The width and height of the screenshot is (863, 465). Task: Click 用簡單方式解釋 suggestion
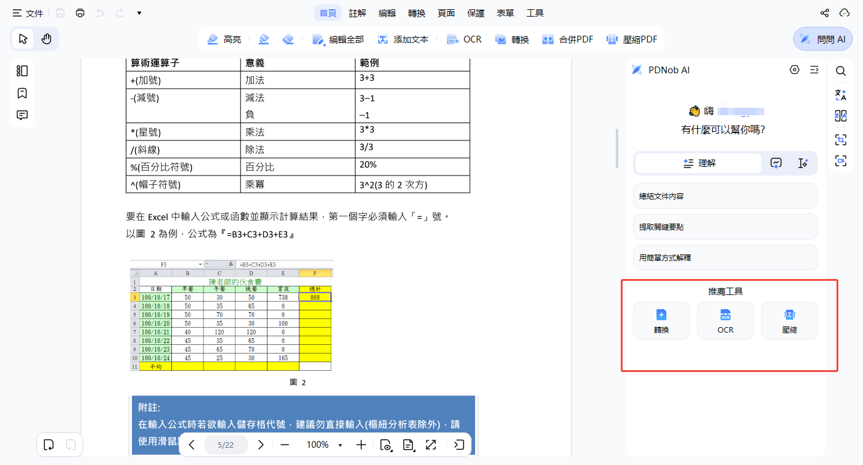726,257
